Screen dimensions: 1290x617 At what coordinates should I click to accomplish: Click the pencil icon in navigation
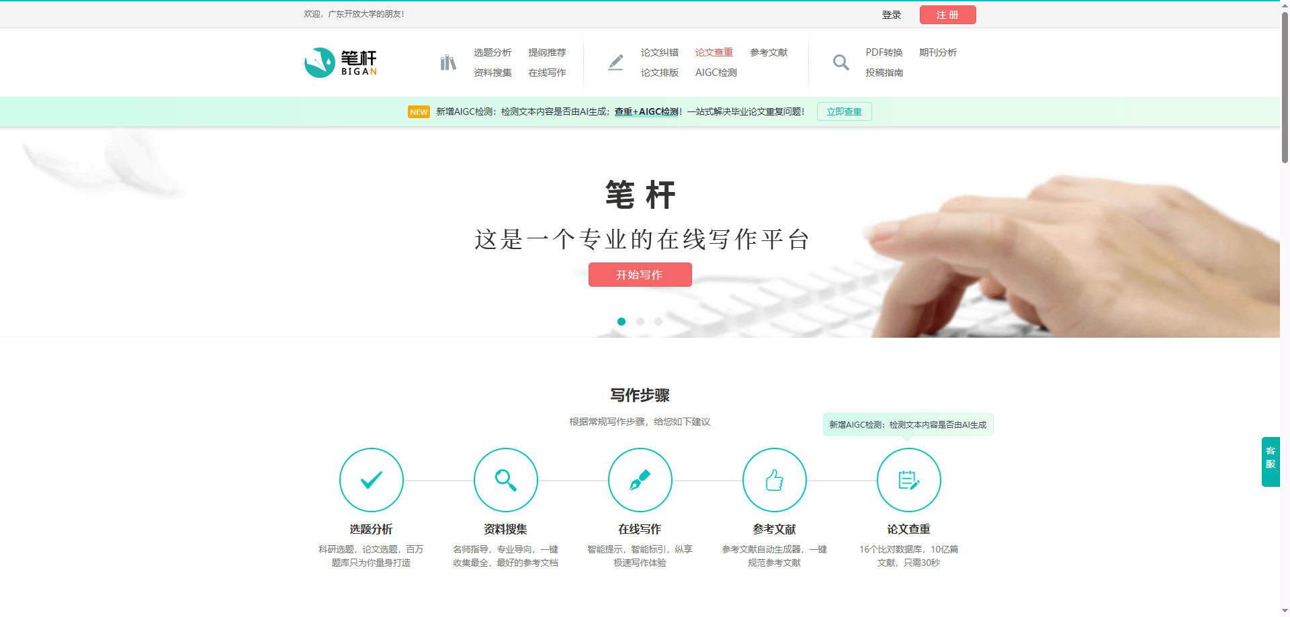pyautogui.click(x=615, y=62)
